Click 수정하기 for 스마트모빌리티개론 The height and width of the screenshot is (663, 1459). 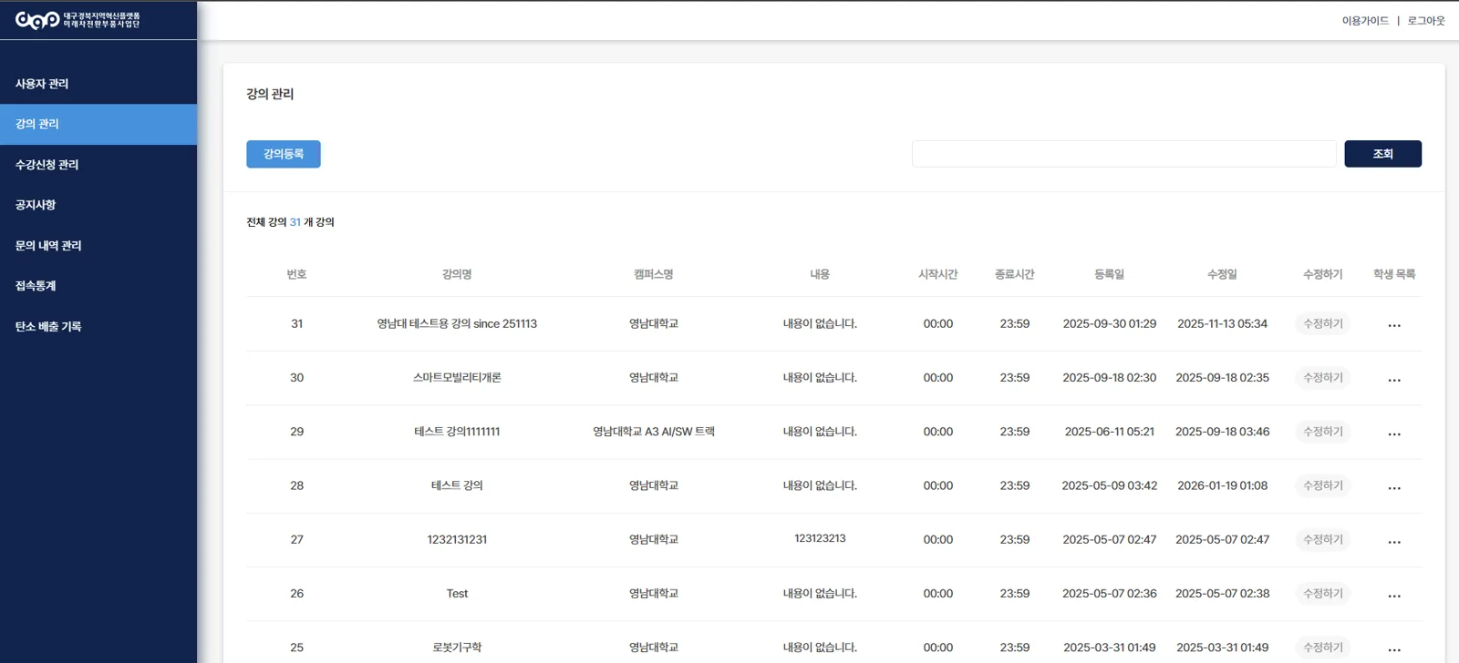click(1323, 377)
